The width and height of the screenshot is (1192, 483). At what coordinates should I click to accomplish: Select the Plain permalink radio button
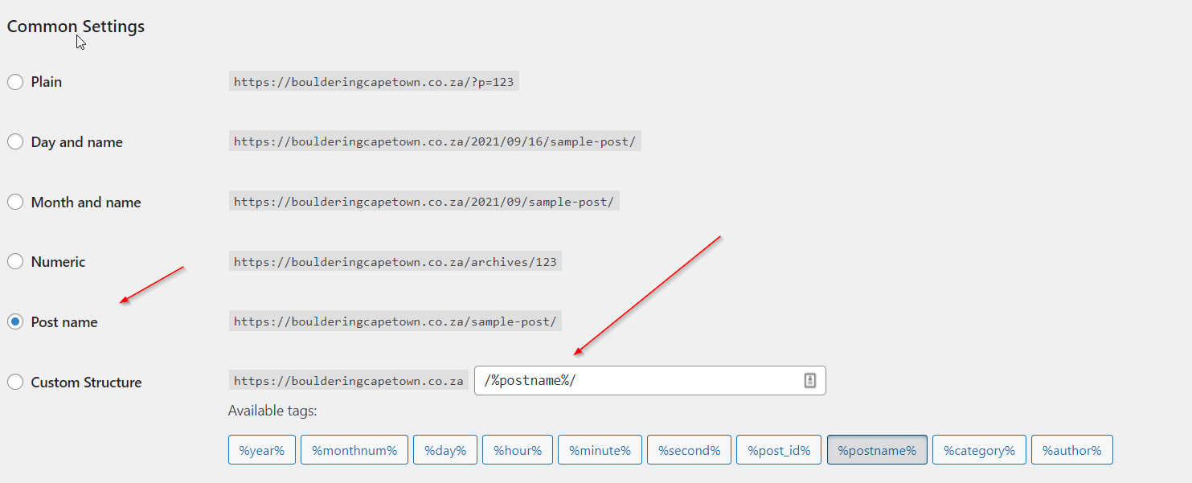(15, 82)
